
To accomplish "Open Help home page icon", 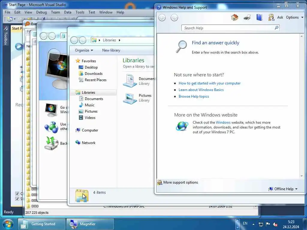I will coord(234,17).
